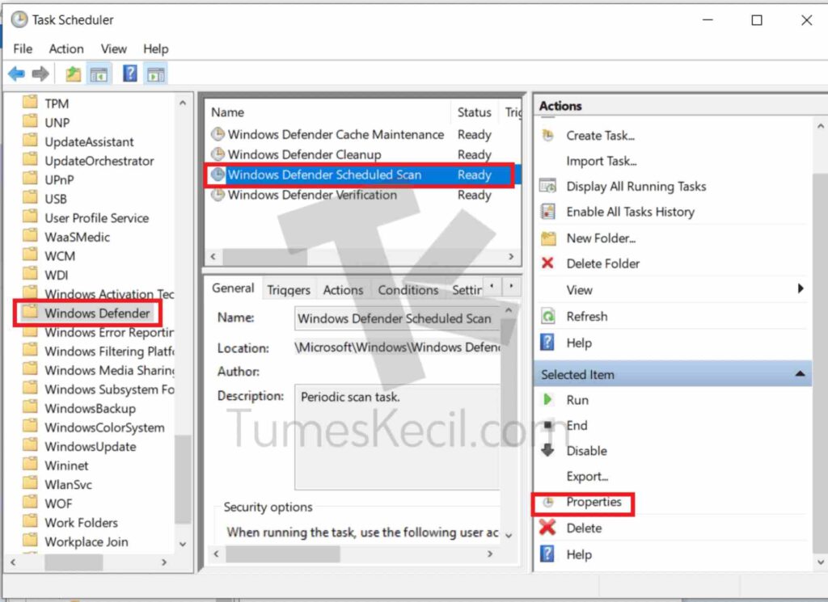828x602 pixels.
Task: Click Export... under Selected Item
Action: tap(587, 476)
